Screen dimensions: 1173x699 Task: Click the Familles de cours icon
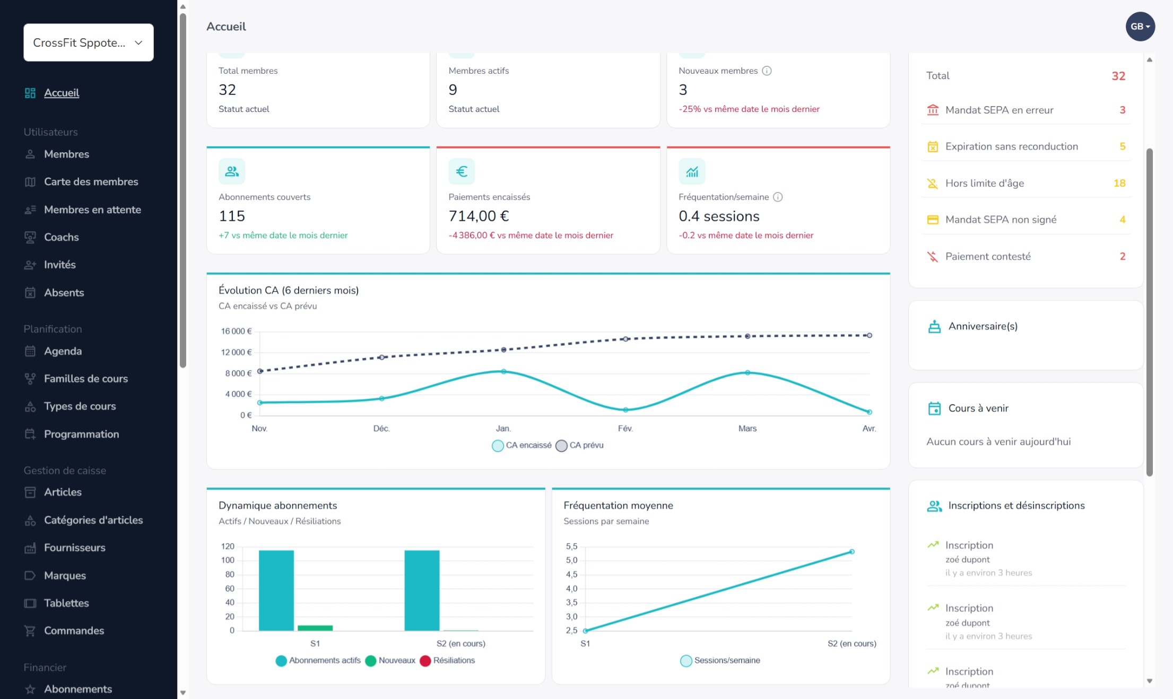(x=30, y=379)
